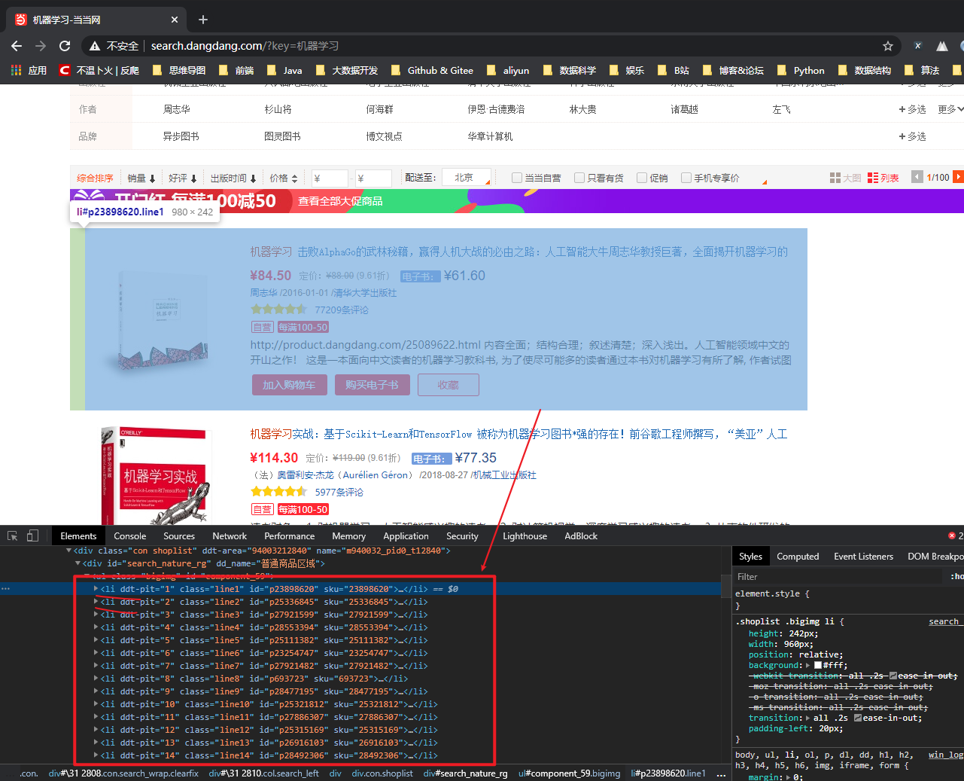This screenshot has width=964, height=781.
Task: Open the 思维导图 bookmark folder
Action: click(179, 70)
